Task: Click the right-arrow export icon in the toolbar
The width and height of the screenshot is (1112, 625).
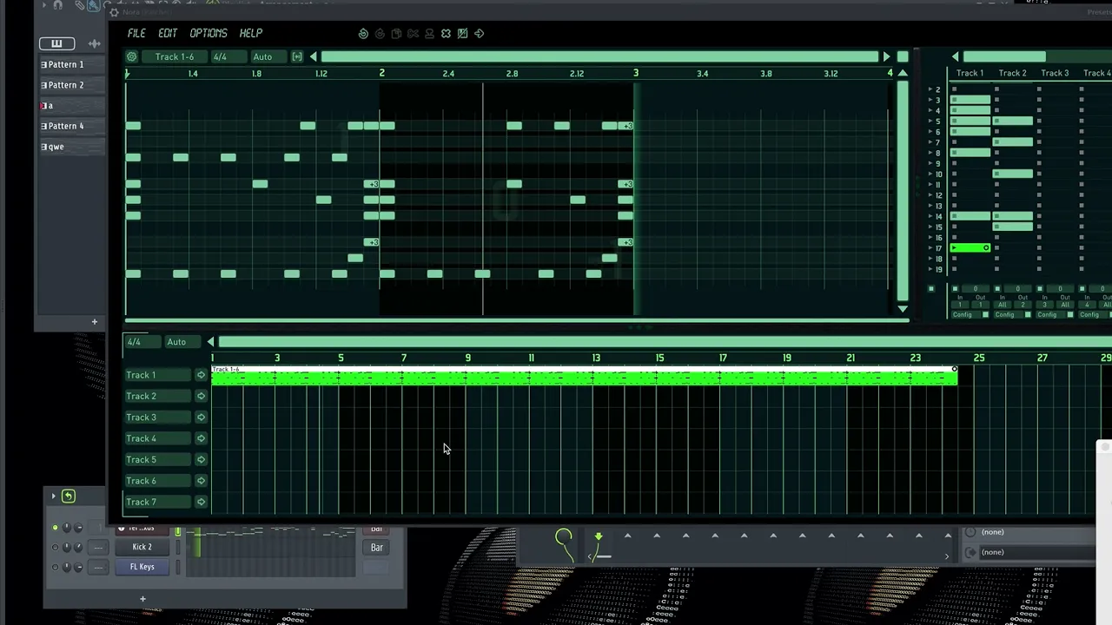Action: 480,34
